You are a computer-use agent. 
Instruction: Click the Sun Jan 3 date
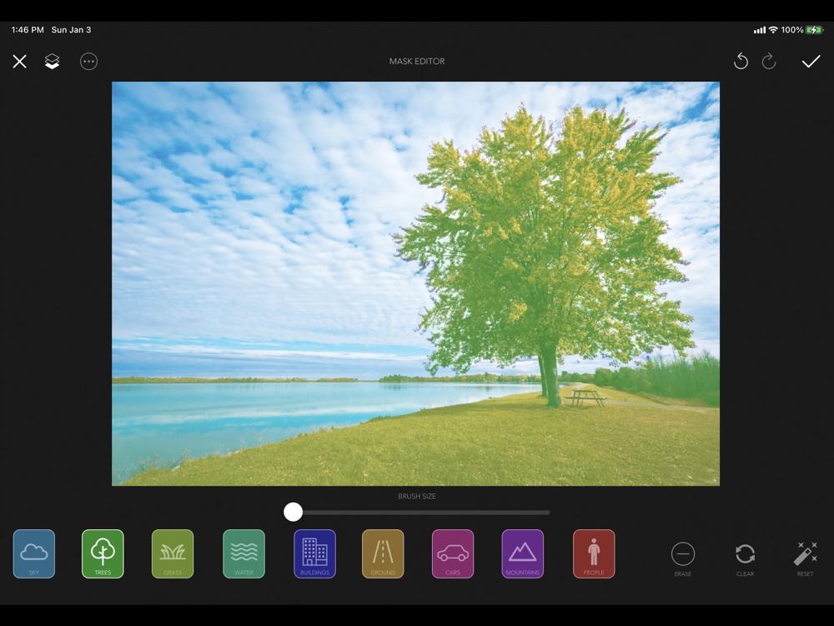point(71,30)
